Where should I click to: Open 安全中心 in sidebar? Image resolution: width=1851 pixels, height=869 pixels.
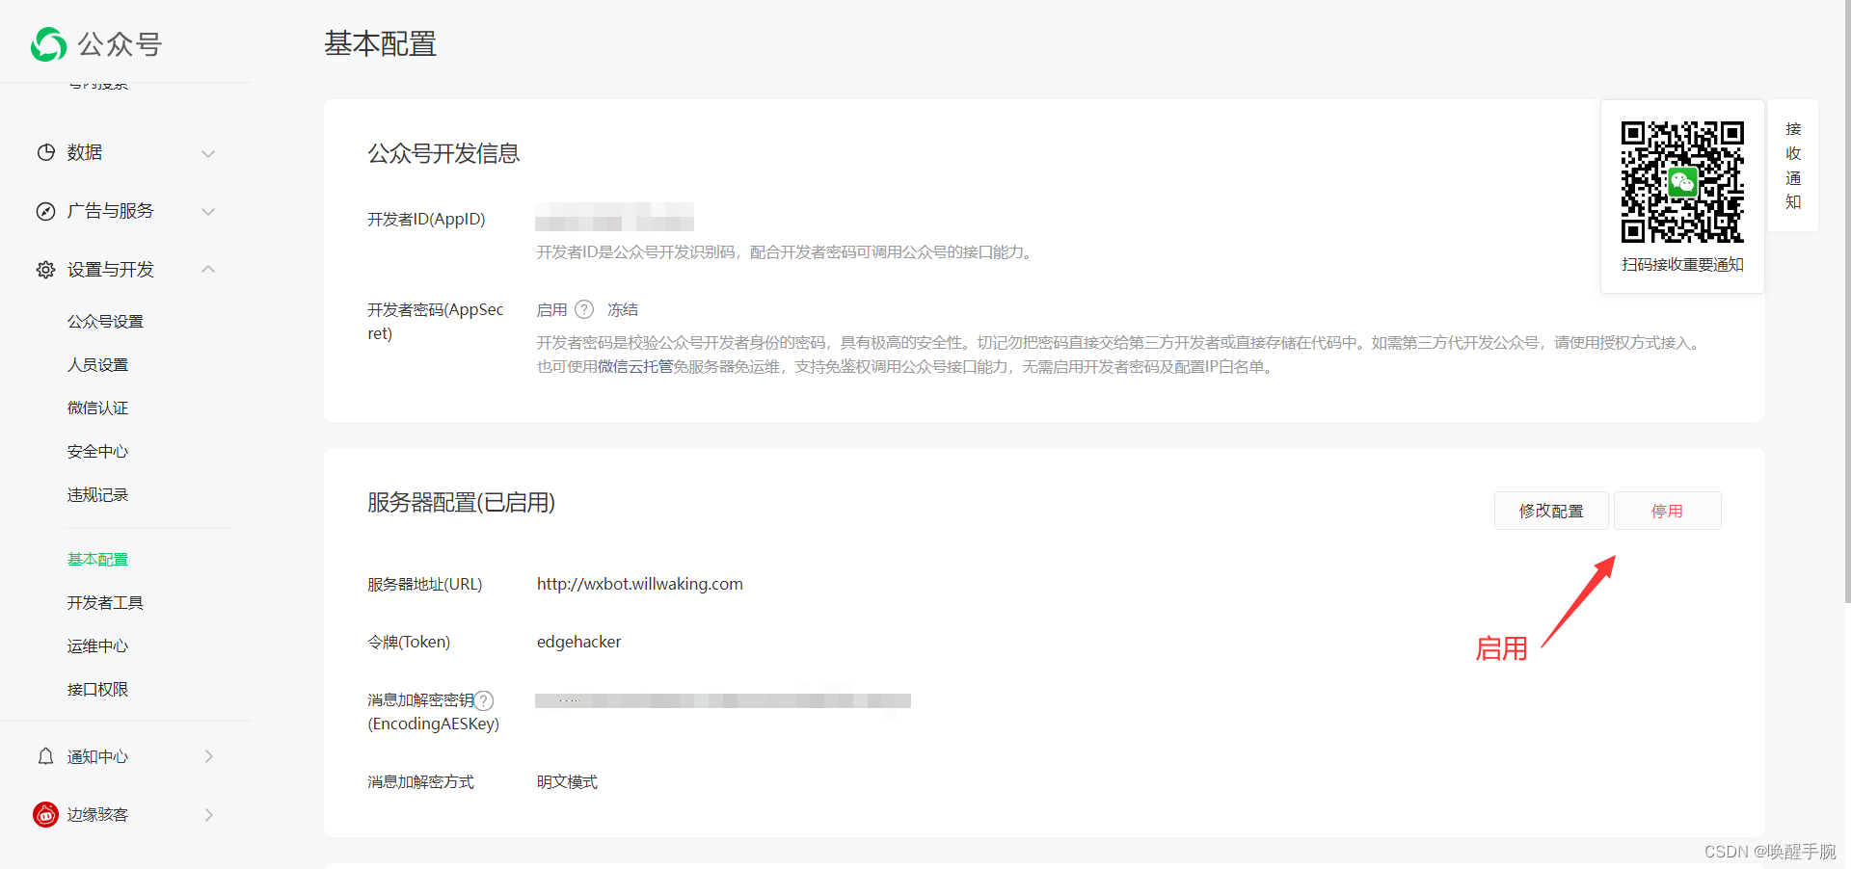click(x=97, y=451)
